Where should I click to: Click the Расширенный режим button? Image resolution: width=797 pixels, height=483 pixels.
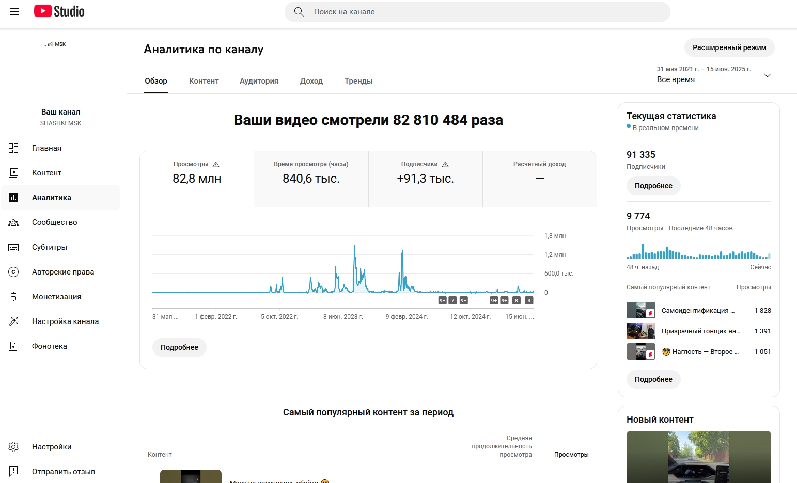coord(729,47)
